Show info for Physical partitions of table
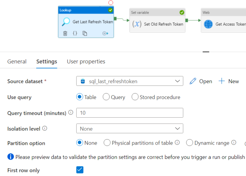Viewport: 246px width, 176px height. tap(177, 142)
